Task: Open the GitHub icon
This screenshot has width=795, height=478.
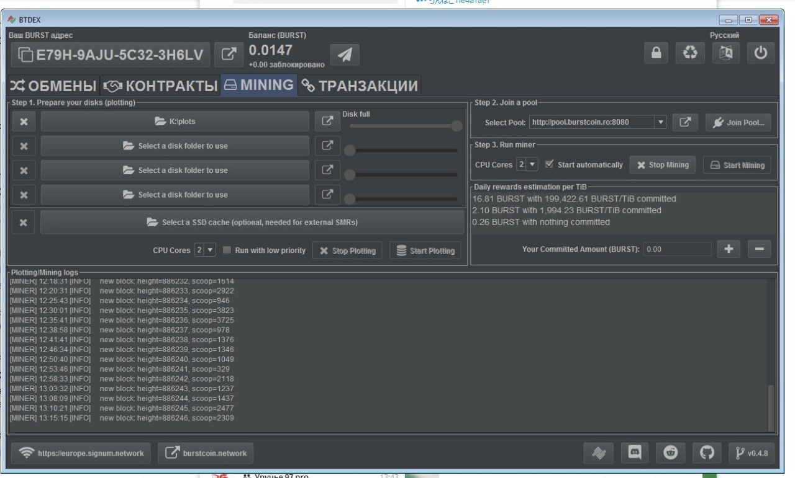Action: pos(707,453)
